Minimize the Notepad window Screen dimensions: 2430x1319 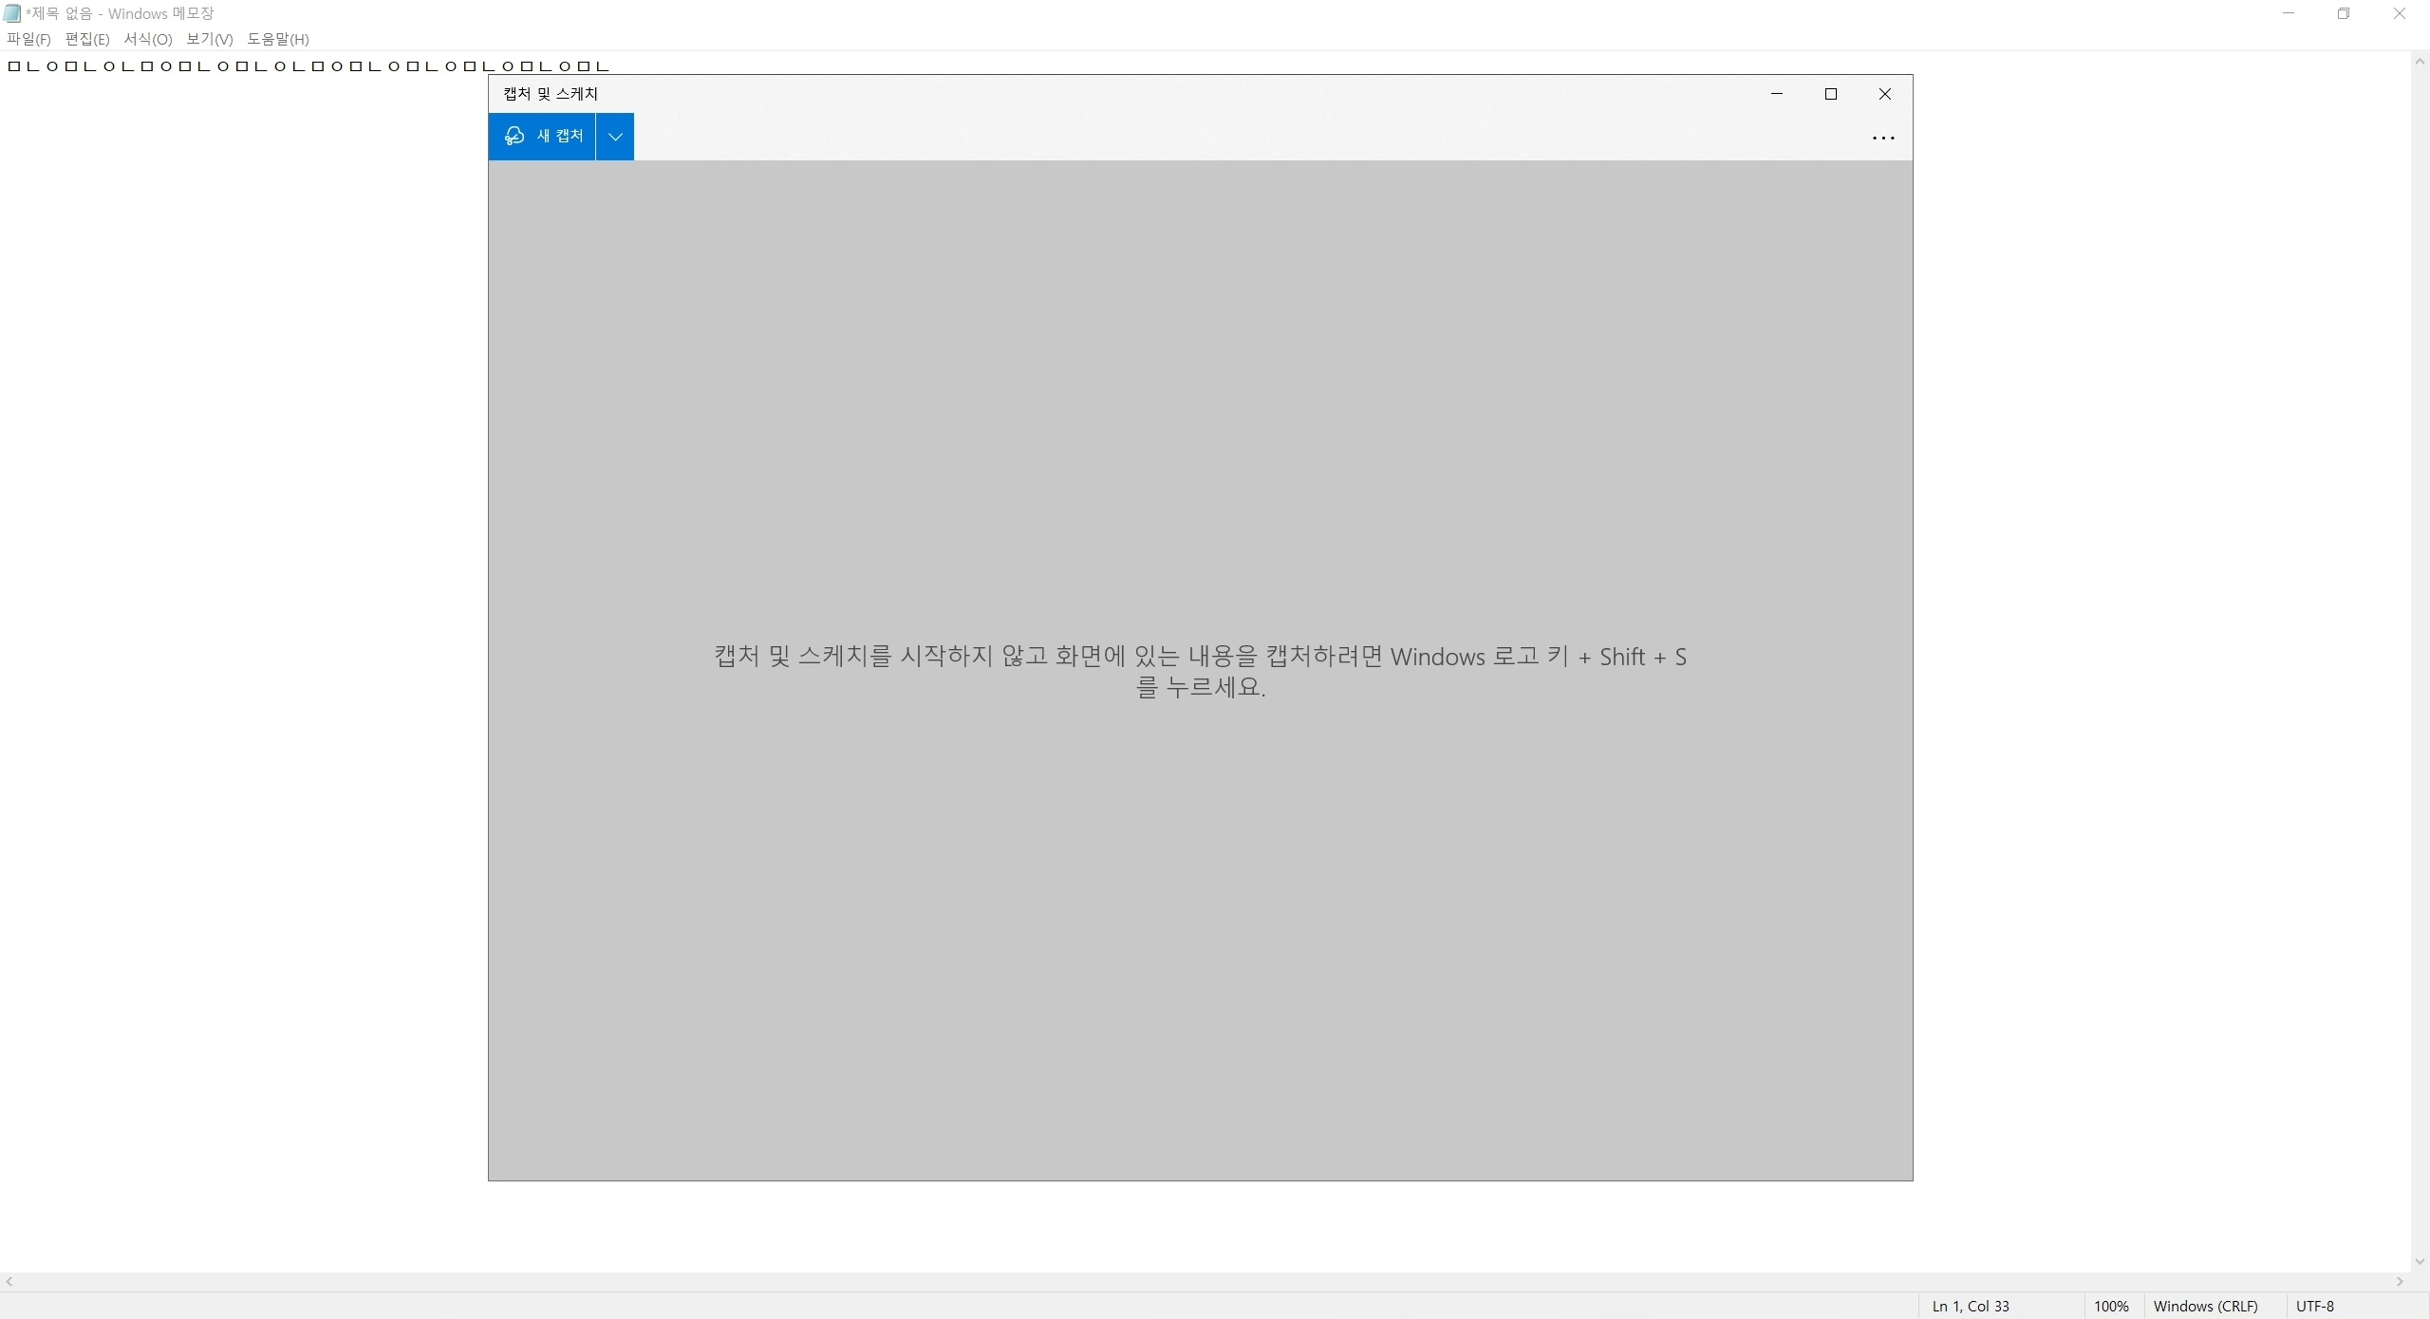2289,13
